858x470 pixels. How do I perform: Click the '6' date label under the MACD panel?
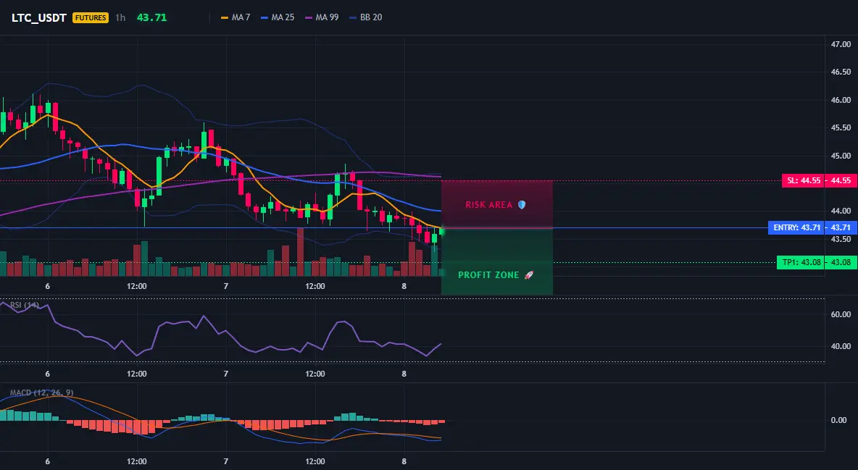coord(48,461)
